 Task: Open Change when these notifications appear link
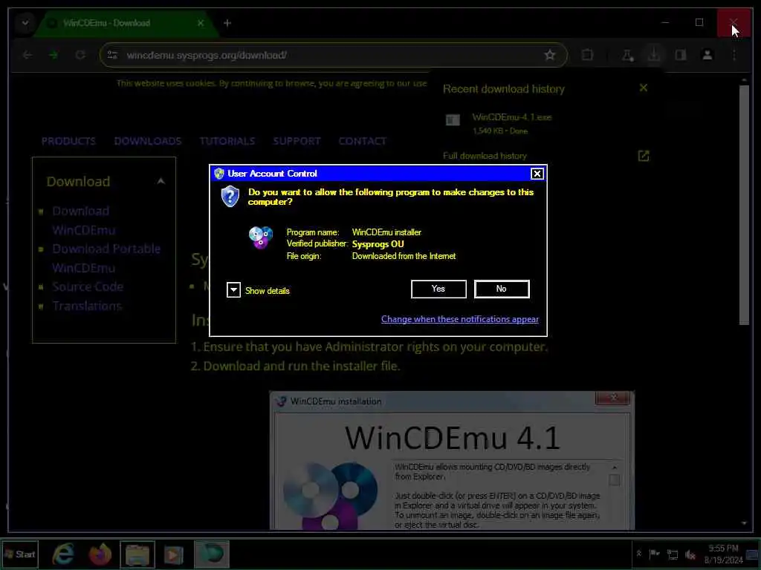pos(459,319)
